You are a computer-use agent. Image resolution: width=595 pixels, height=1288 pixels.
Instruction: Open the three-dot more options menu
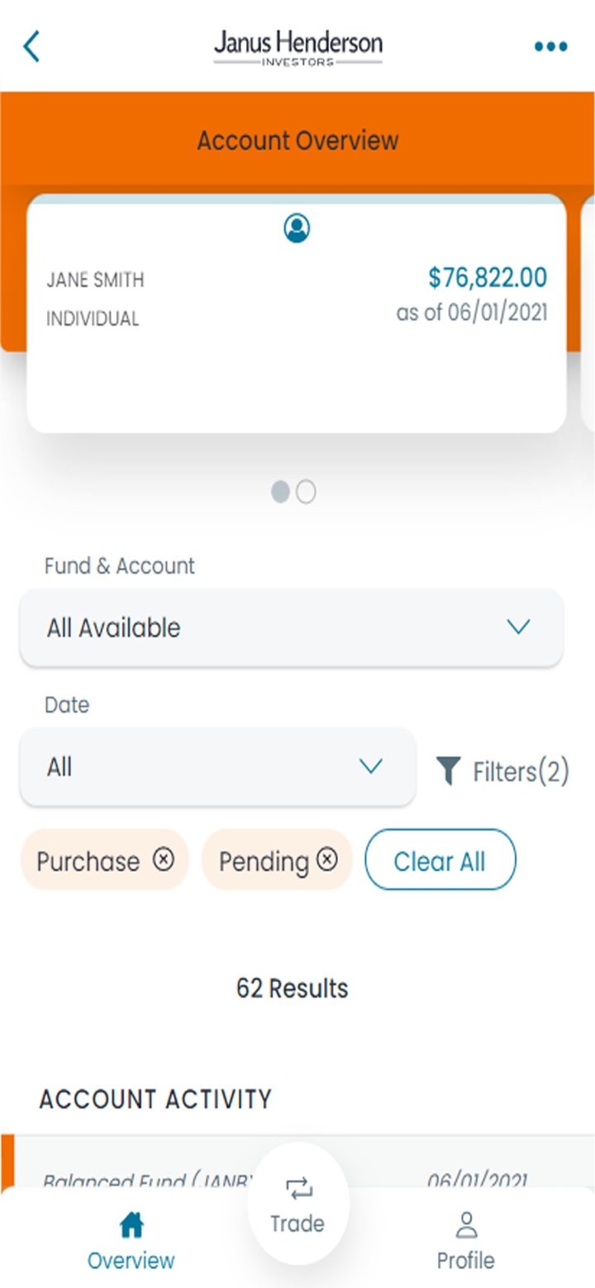tap(550, 46)
